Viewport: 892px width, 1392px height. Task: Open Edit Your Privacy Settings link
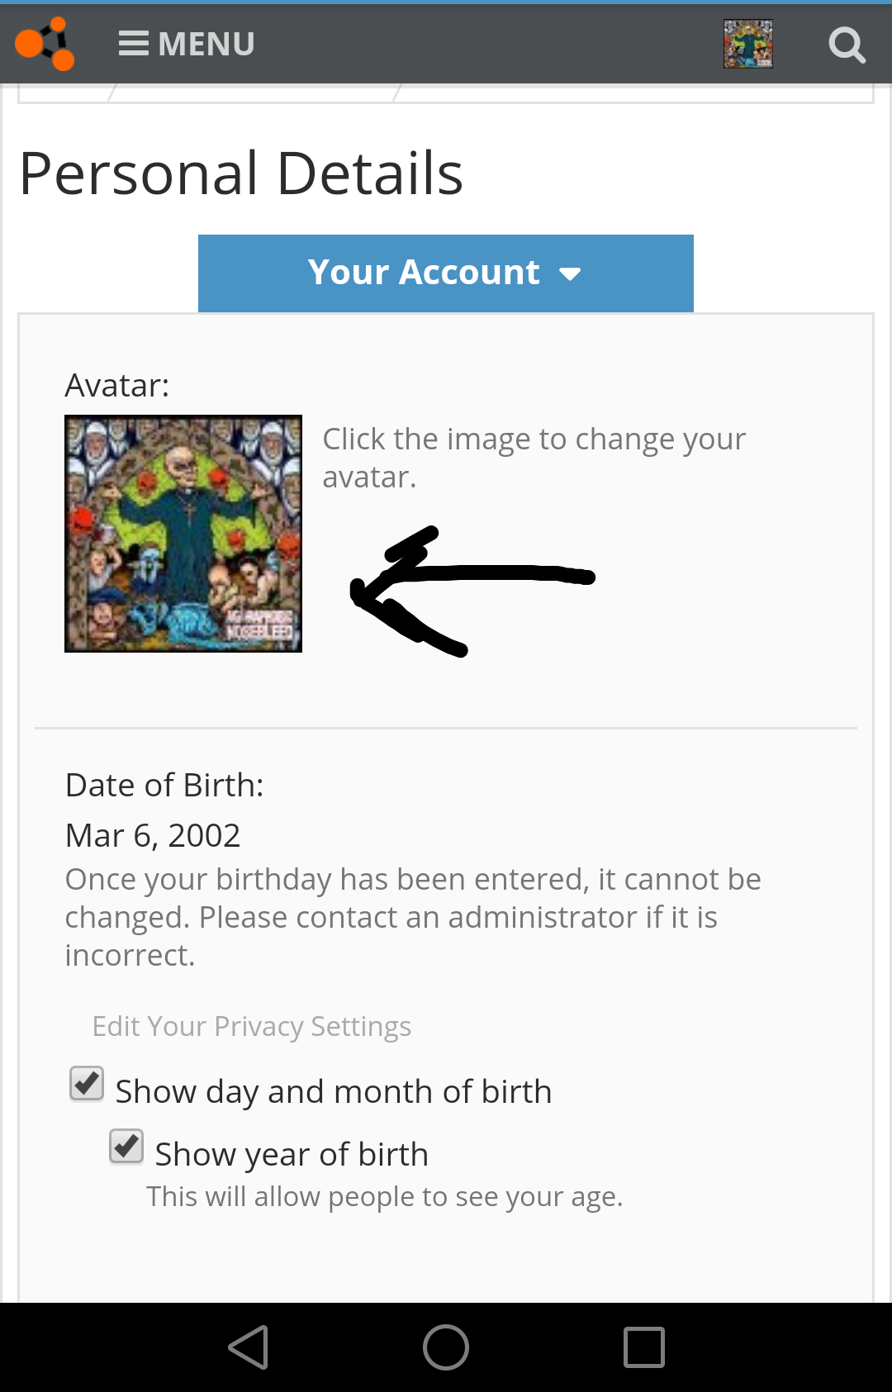point(252,1026)
